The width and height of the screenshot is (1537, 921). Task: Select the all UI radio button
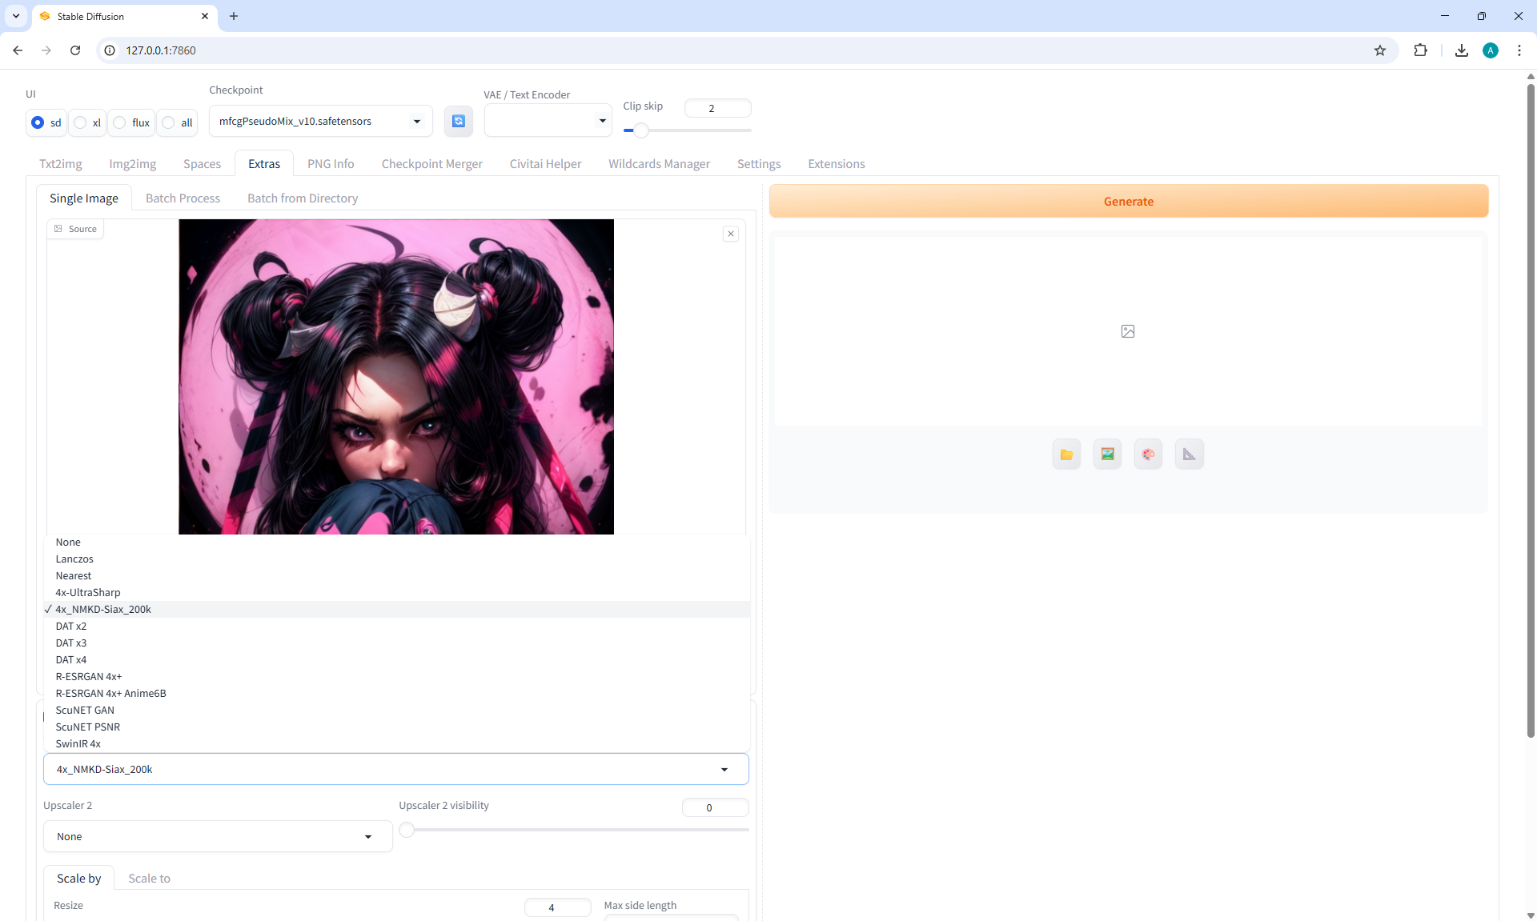tap(169, 122)
